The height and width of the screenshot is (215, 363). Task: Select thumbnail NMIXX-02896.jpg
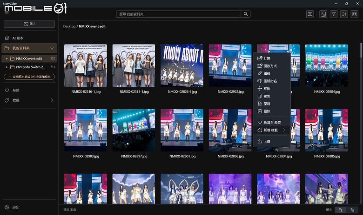pyautogui.click(x=230, y=130)
